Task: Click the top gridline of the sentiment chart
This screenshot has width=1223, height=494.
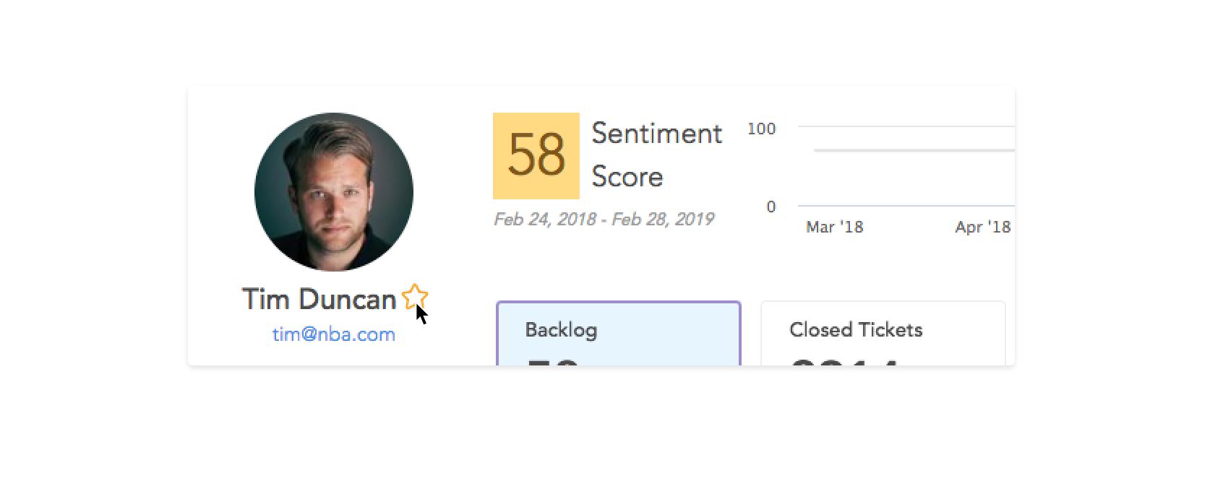Action: coord(906,126)
